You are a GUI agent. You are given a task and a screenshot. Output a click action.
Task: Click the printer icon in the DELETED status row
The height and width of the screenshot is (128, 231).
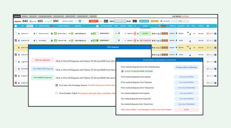click(158, 34)
